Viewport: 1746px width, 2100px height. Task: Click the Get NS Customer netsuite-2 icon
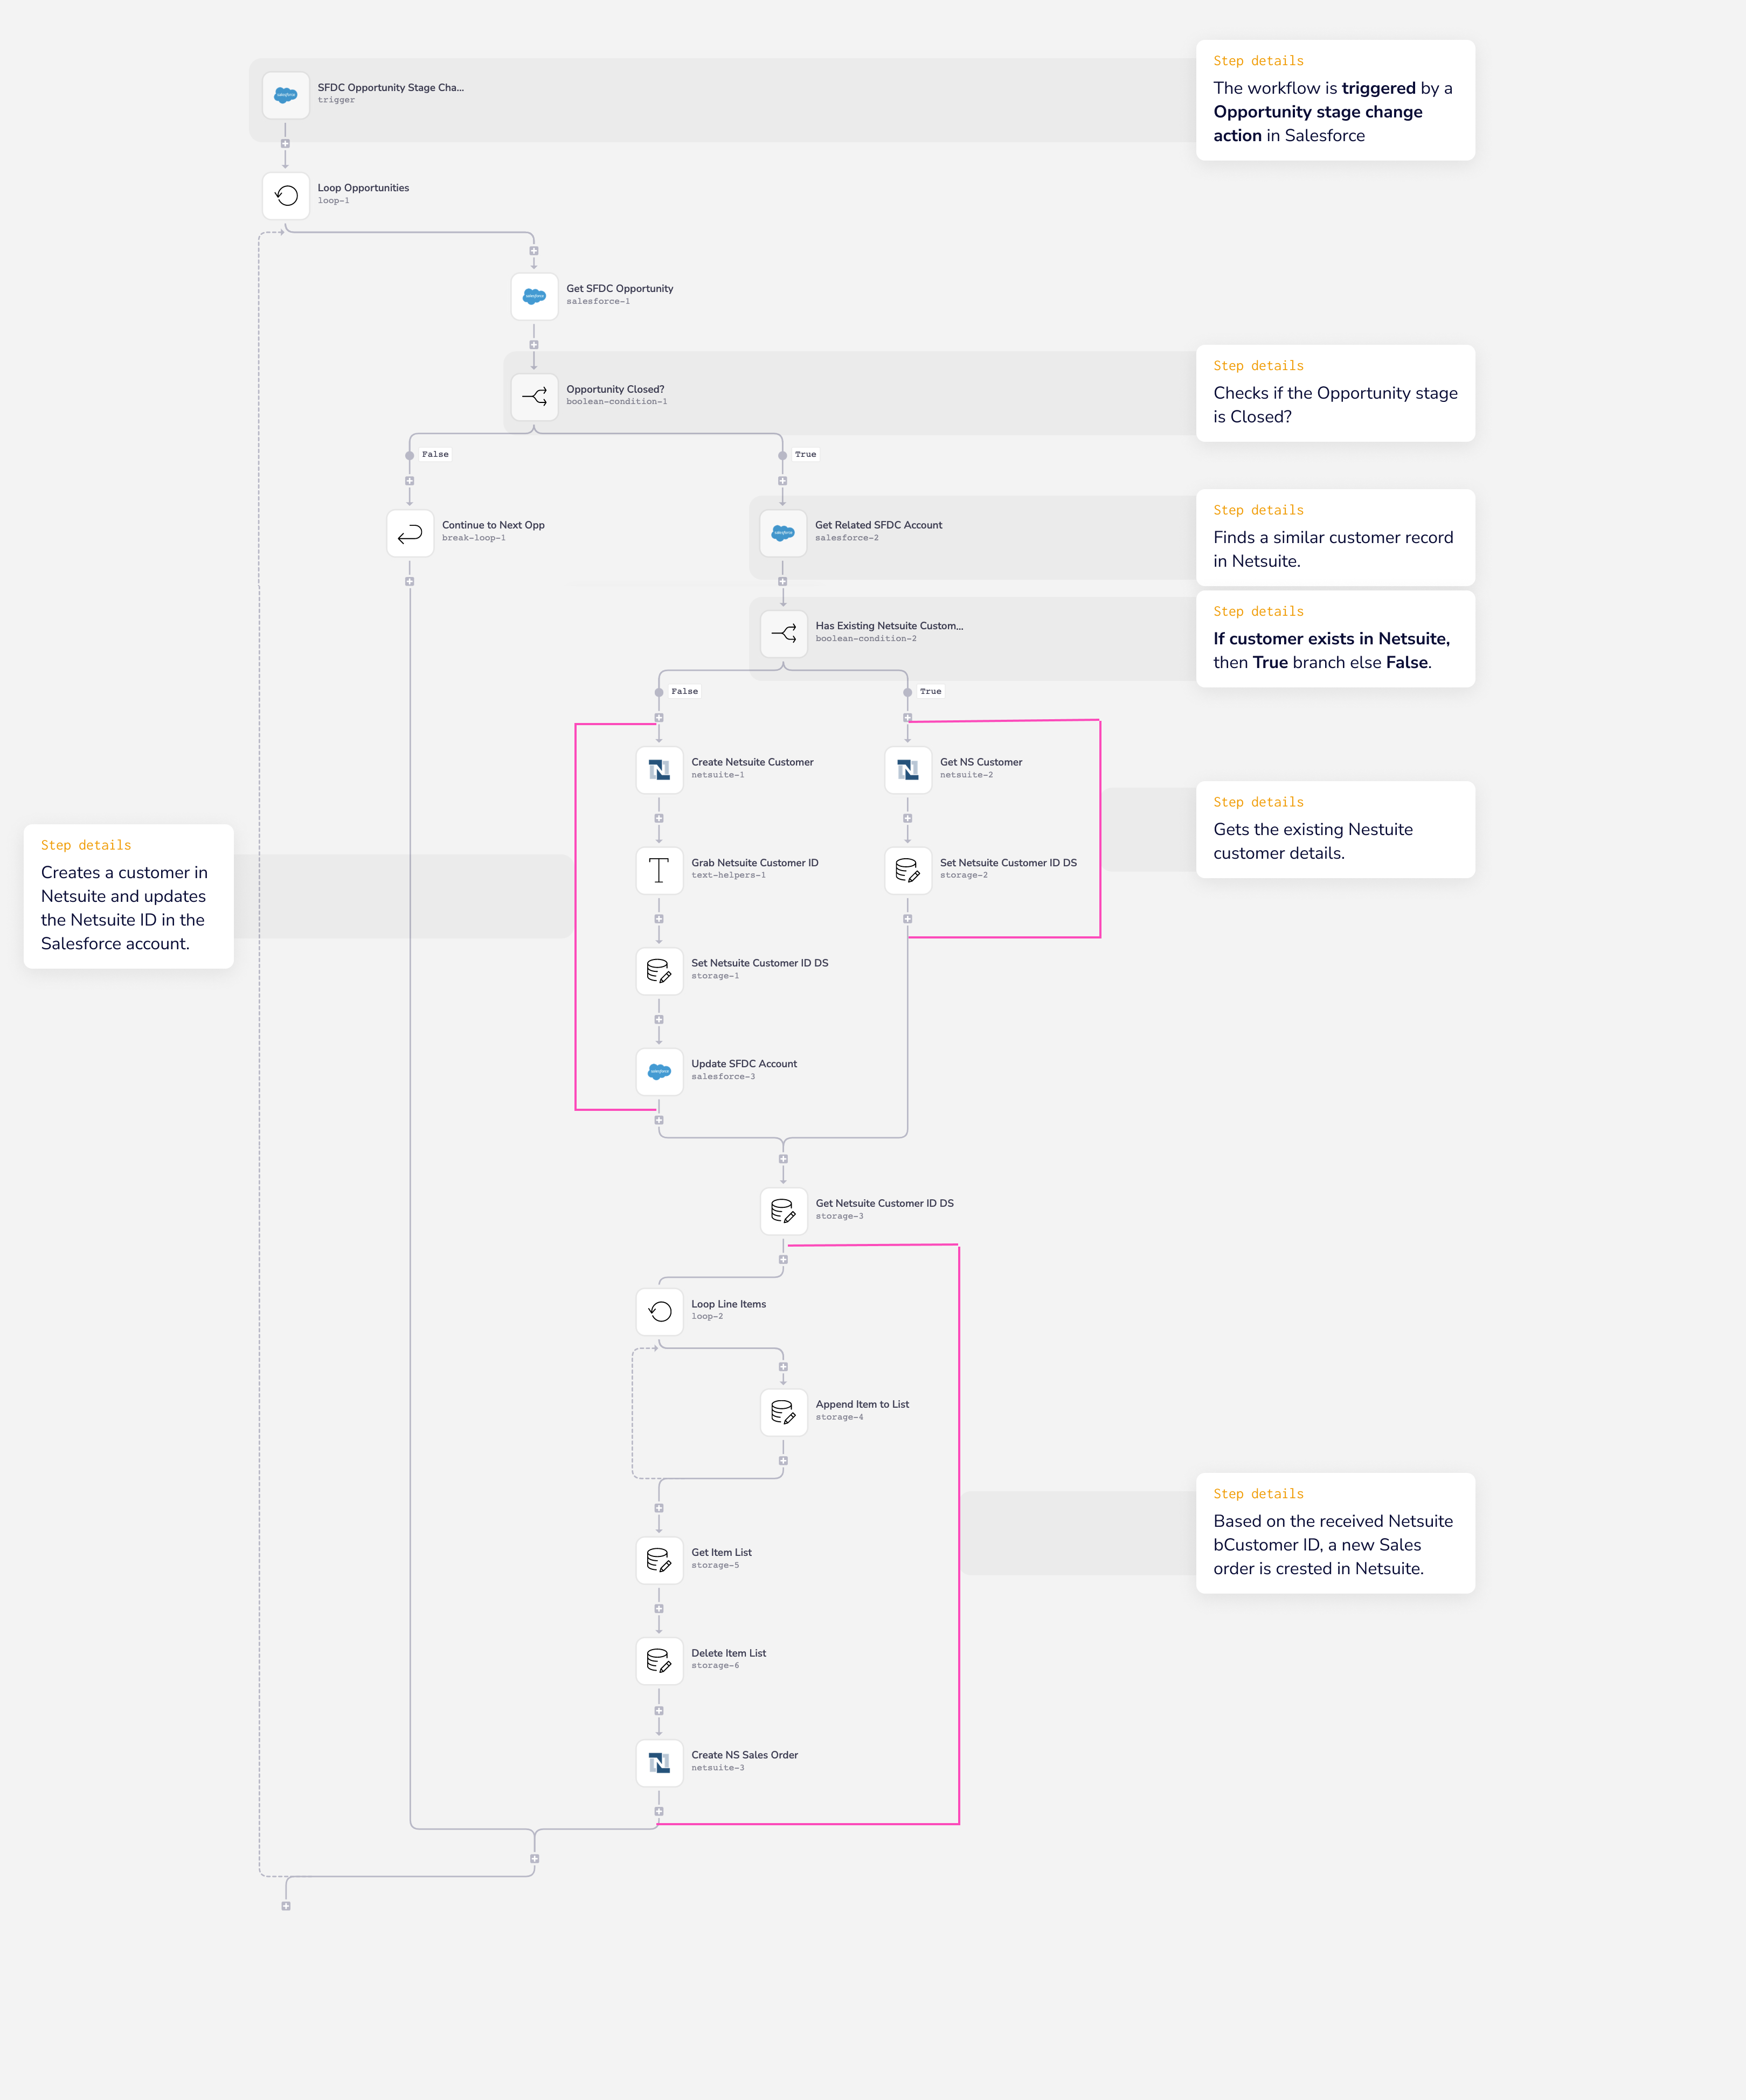pyautogui.click(x=908, y=770)
